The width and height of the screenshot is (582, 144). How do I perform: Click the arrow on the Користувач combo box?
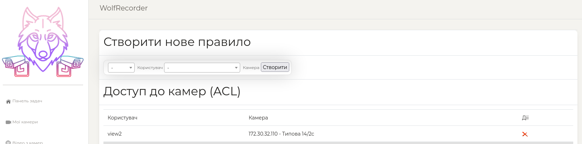click(131, 68)
